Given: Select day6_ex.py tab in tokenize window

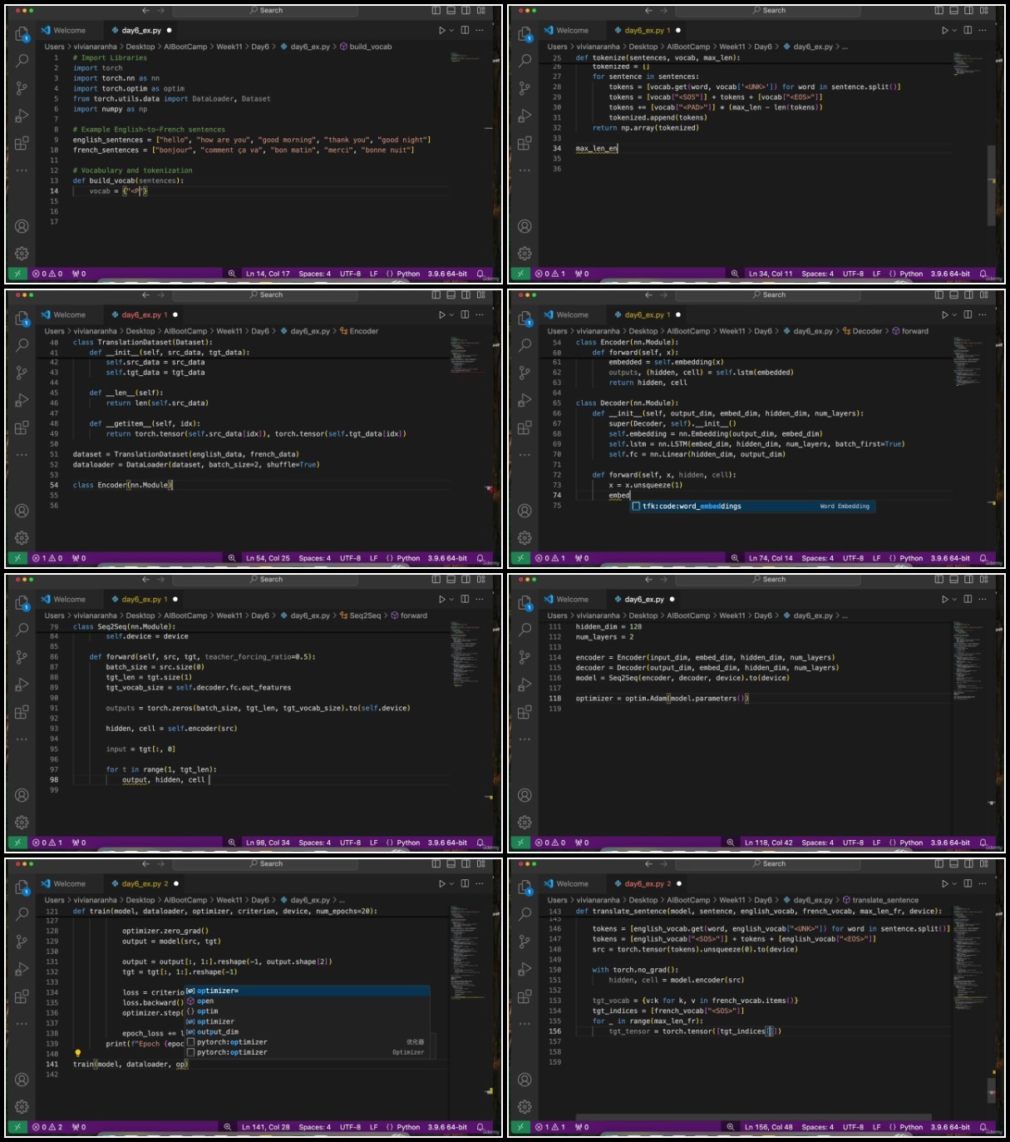Looking at the screenshot, I should [x=647, y=31].
